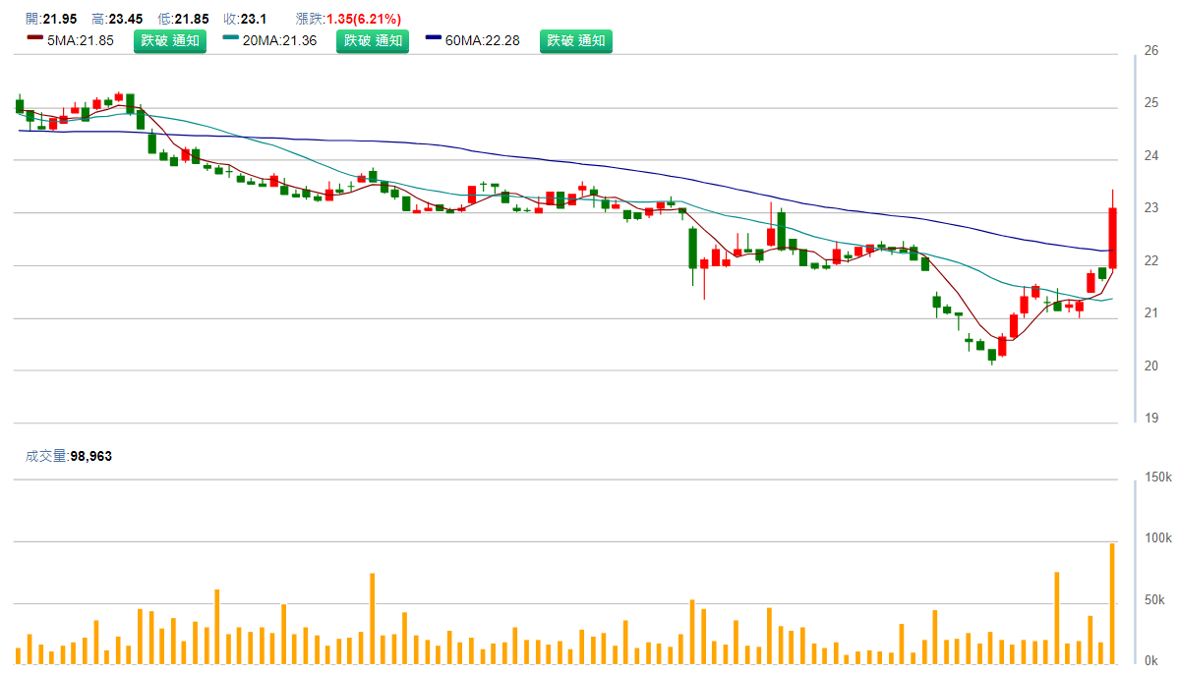The height and width of the screenshot is (676, 1179).
Task: Click the low price value 21.85
Action: point(192,19)
